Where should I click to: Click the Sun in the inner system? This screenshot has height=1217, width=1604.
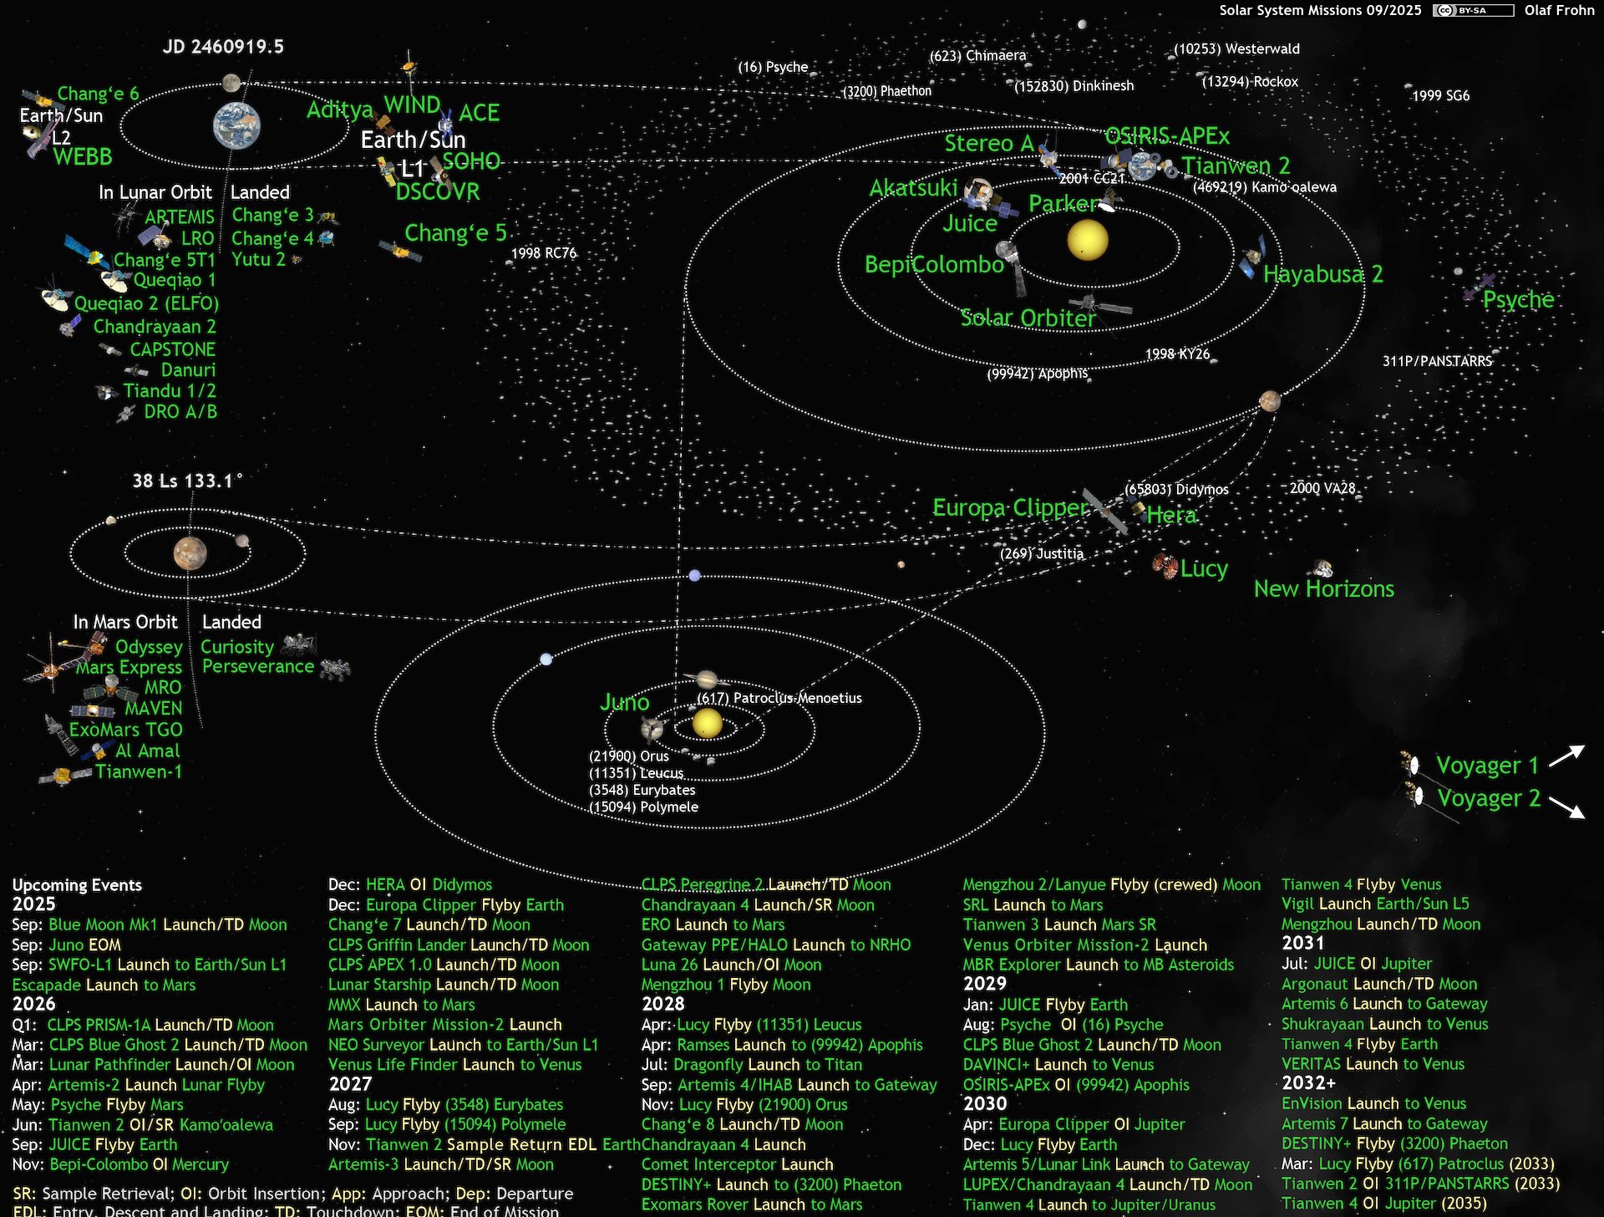click(1087, 240)
